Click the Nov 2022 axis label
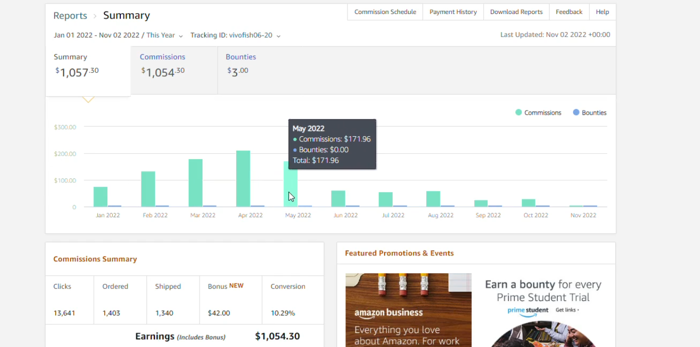The image size is (700, 347). (583, 215)
